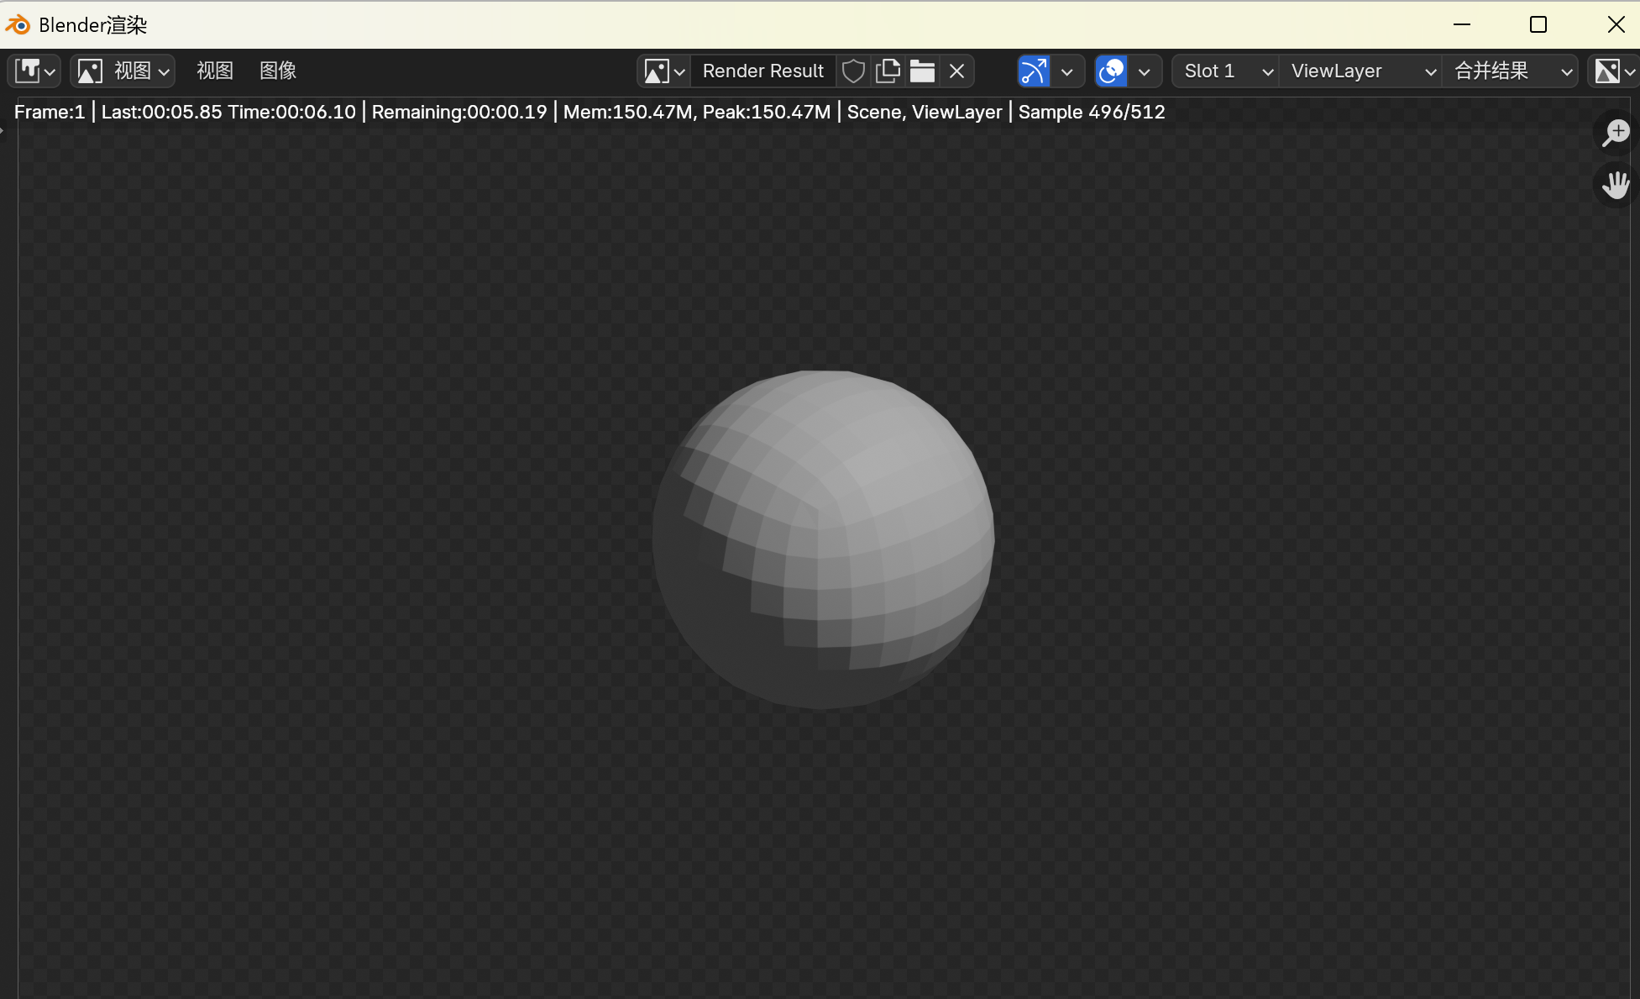Toggle the gizmo display button
The height and width of the screenshot is (999, 1640).
[1034, 71]
